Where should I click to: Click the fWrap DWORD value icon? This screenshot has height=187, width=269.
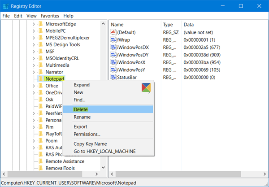113,40
